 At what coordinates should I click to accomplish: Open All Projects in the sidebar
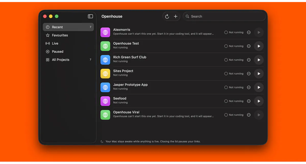coord(68,60)
